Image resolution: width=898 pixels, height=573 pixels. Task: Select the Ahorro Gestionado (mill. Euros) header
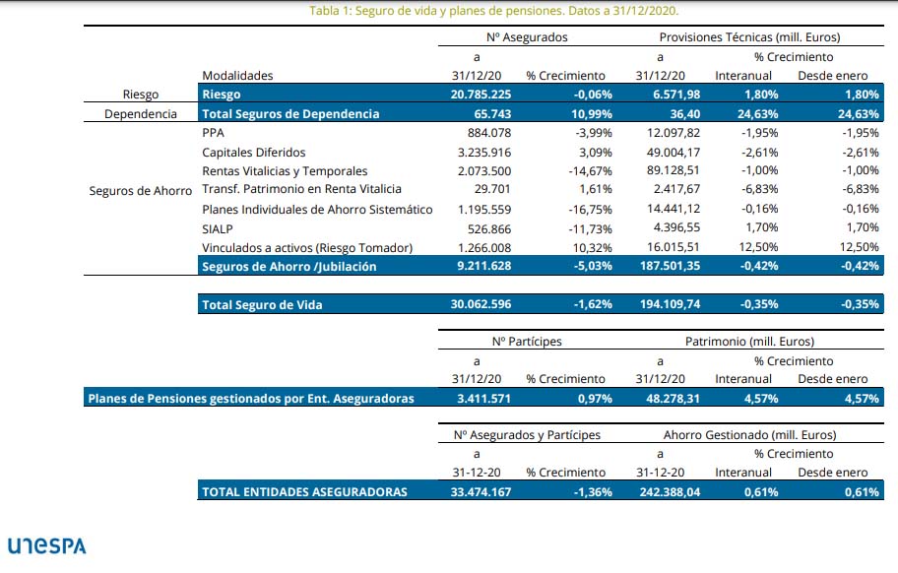749,435
